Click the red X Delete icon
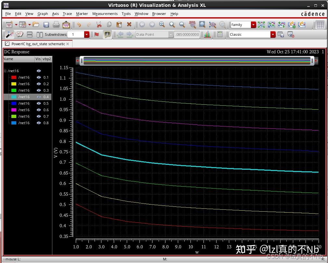Image resolution: width=328 pixels, height=263 pixels. click(x=129, y=25)
